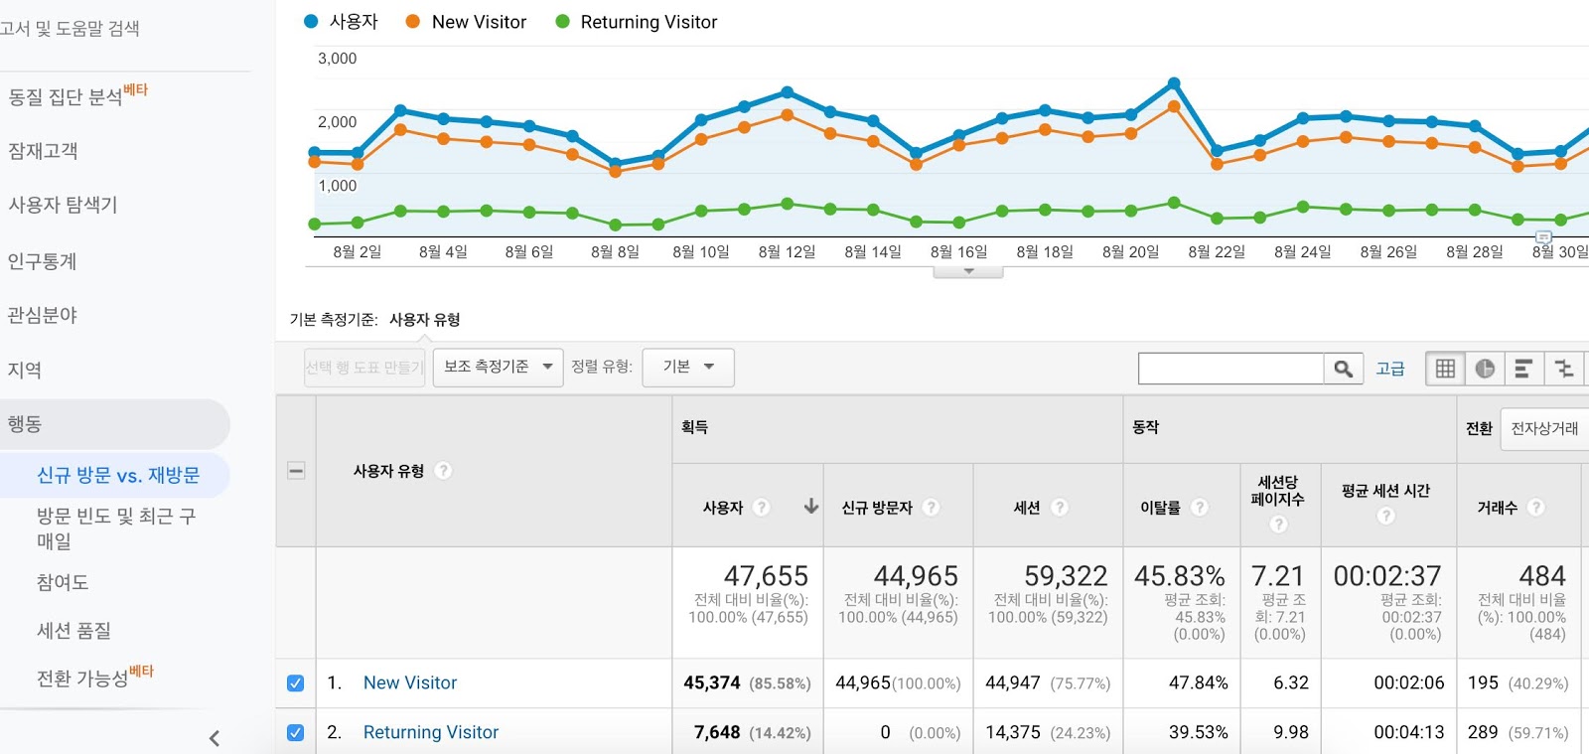Click help icon beside 이탈률 column
This screenshot has height=754, width=1589.
coord(1200,508)
